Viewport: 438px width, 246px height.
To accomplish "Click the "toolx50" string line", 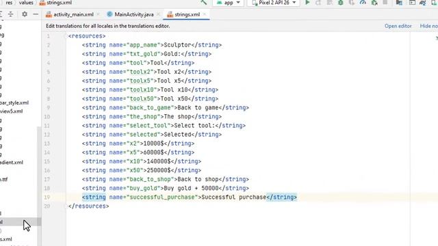I will tap(150, 98).
